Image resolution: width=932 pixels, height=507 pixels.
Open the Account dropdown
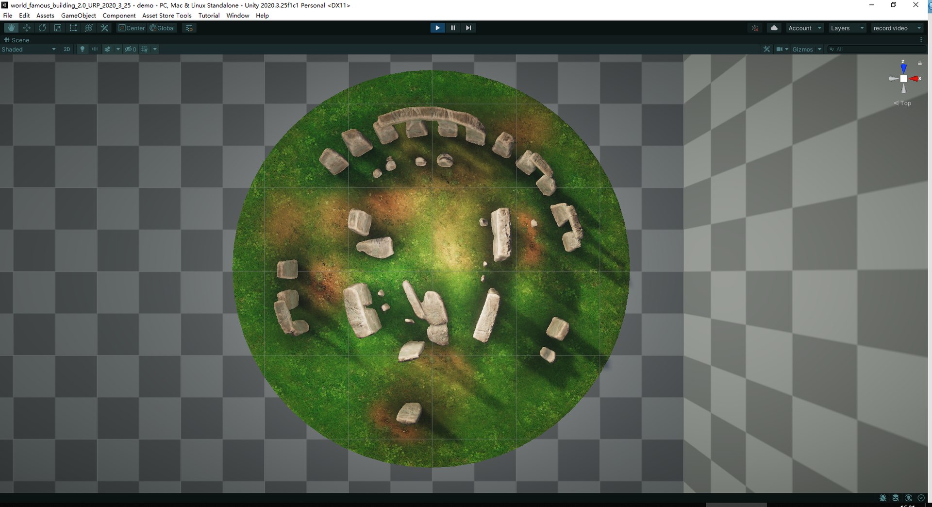[x=804, y=28]
